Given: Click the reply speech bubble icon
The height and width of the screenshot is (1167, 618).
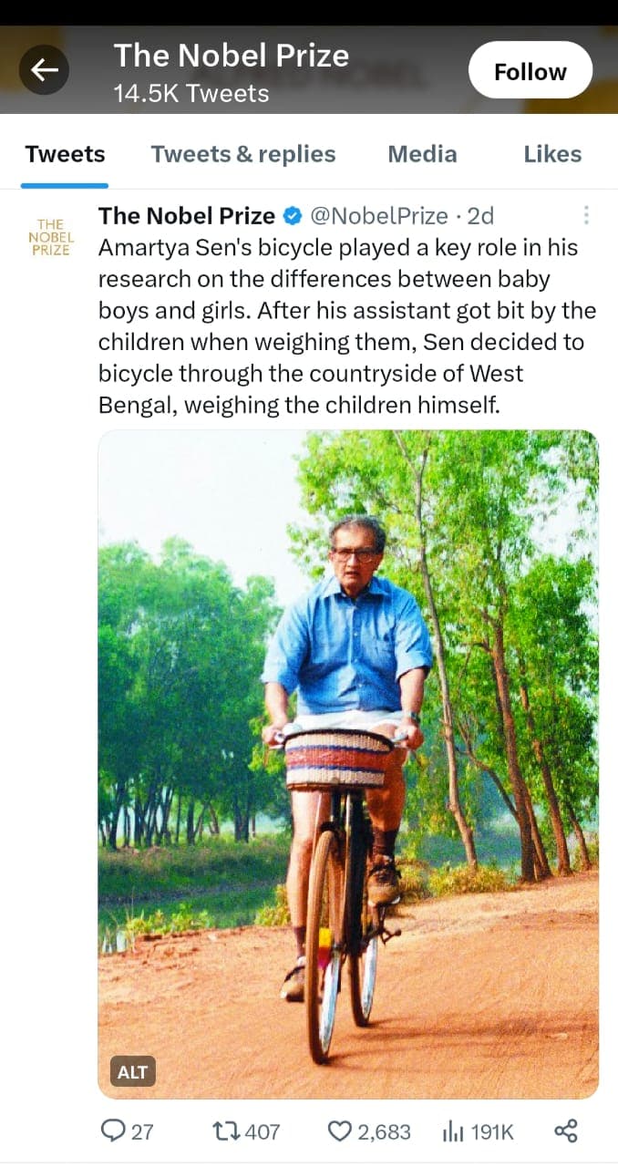Looking at the screenshot, I should pos(113,1131).
